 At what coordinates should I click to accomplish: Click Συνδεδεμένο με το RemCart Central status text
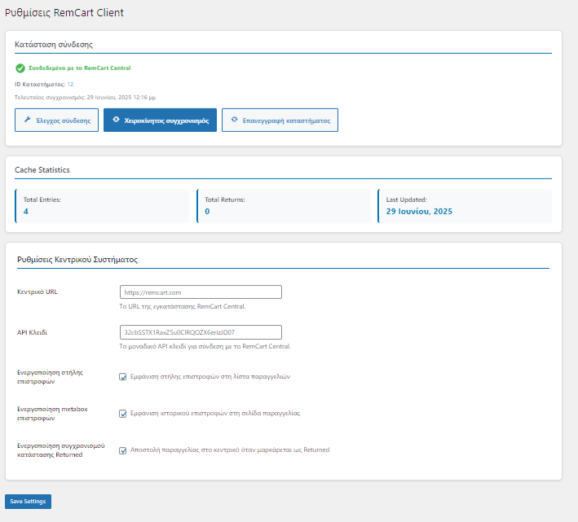(x=80, y=68)
